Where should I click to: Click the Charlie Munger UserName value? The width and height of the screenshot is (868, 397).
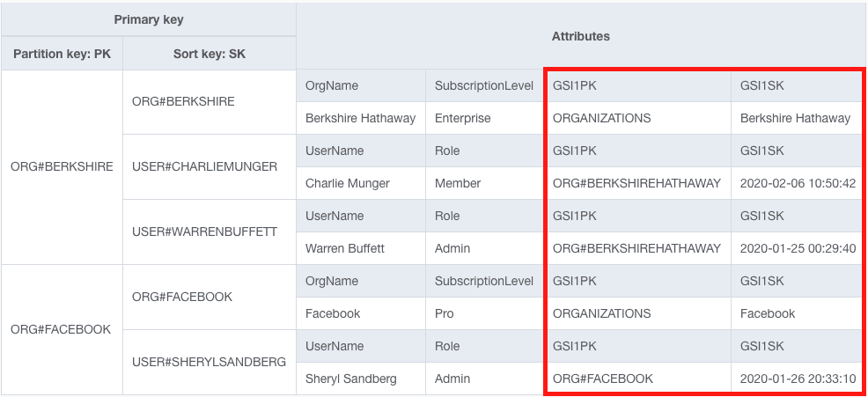tap(348, 183)
